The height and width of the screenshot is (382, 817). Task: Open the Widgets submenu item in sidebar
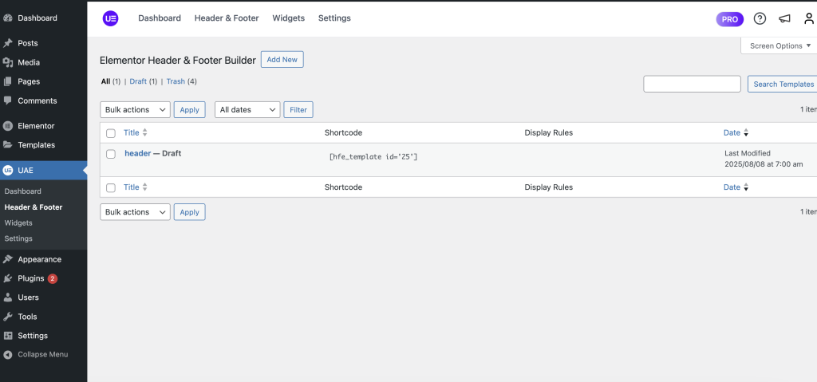(18, 223)
